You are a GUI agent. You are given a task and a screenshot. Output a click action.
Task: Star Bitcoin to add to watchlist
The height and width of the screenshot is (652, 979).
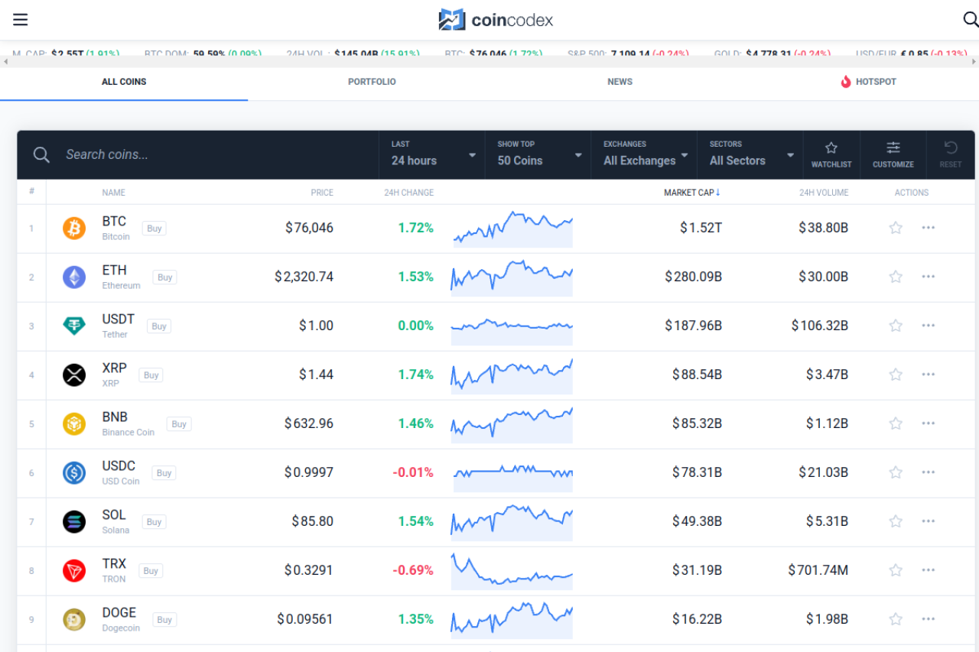pos(896,228)
